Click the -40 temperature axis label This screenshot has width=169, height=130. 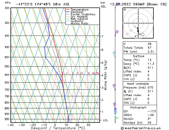[10, 125]
